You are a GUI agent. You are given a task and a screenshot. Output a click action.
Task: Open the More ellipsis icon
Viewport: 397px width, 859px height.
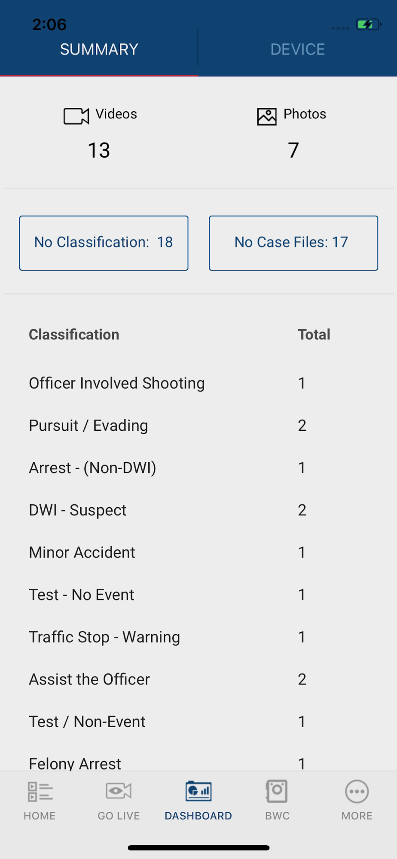(357, 791)
